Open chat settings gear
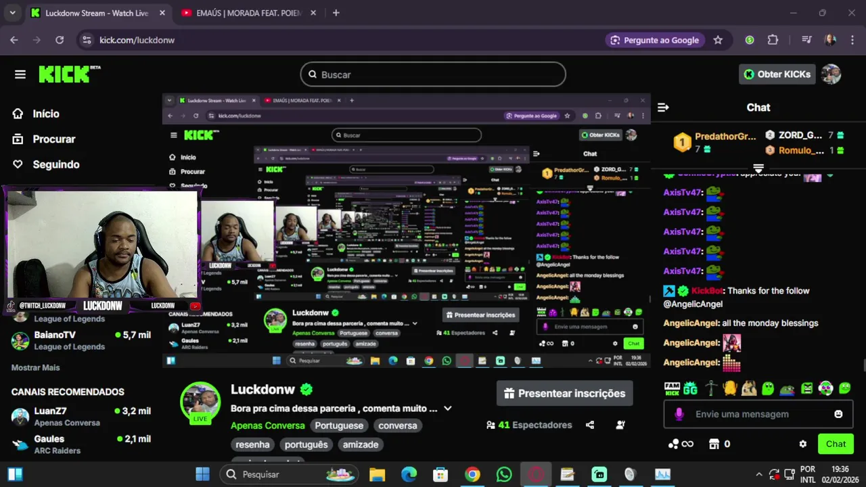This screenshot has height=487, width=866. pos(802,444)
